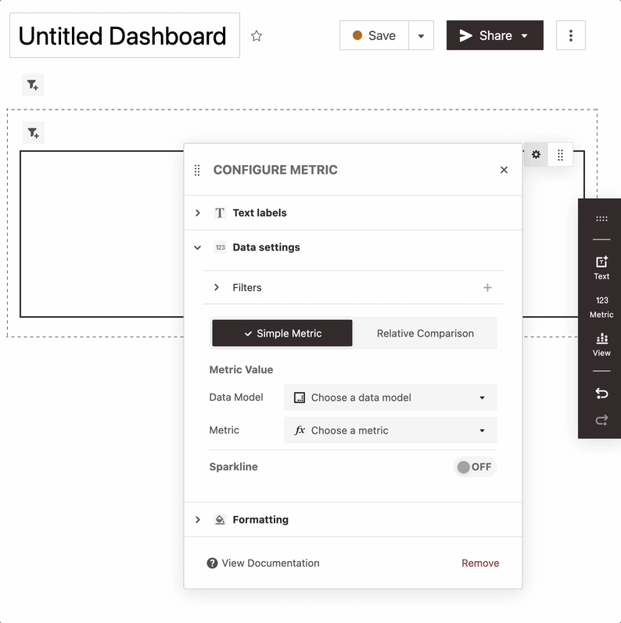Select the Simple Metric option

[x=282, y=333]
